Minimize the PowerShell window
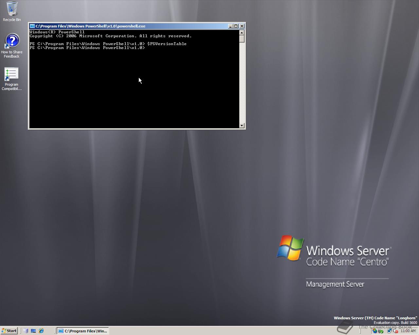Screen dimensions: 419x335 [x=230, y=26]
